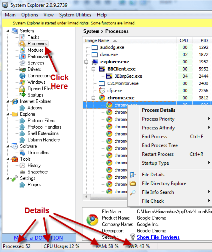Collapse the Software tree node
This screenshot has height=252, width=212.
8,146
